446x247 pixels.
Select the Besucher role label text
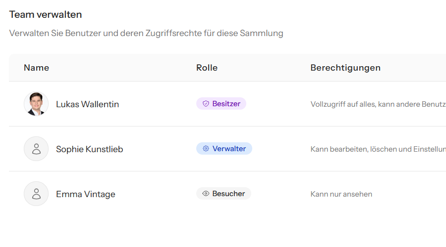pos(228,194)
